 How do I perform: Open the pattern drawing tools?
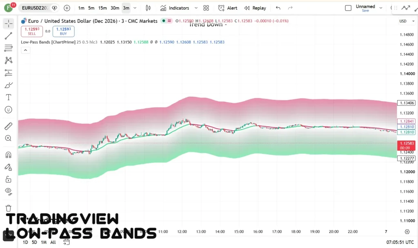(9, 60)
